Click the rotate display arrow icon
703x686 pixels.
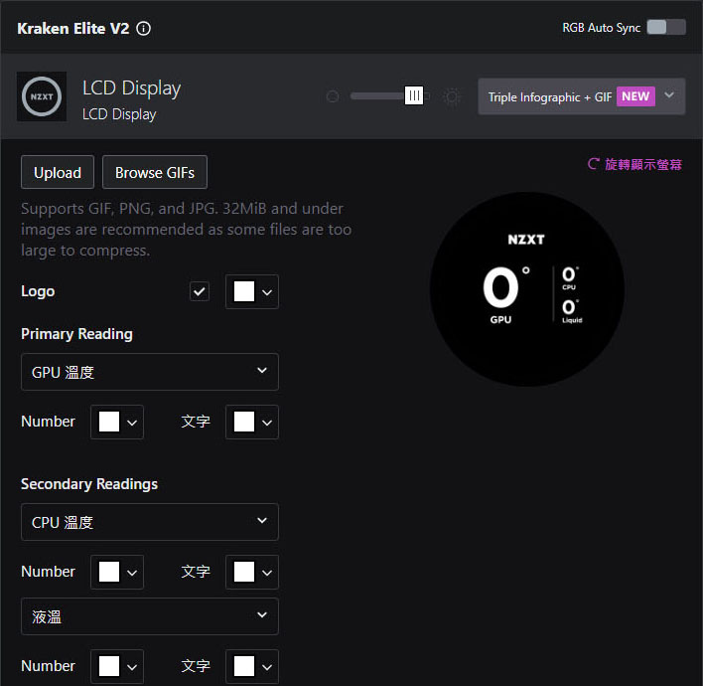click(593, 164)
